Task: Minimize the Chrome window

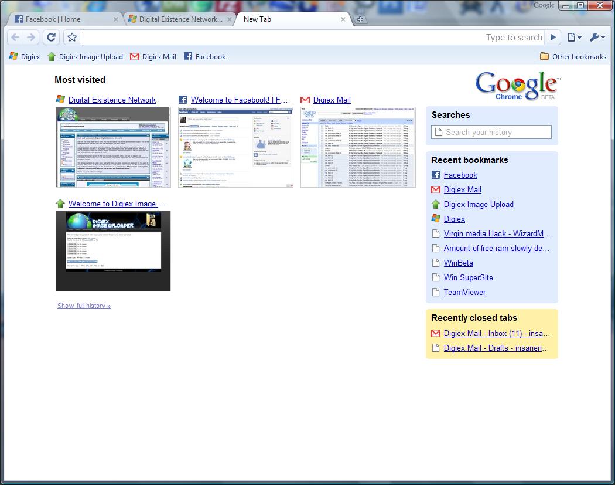Action: [565, 5]
